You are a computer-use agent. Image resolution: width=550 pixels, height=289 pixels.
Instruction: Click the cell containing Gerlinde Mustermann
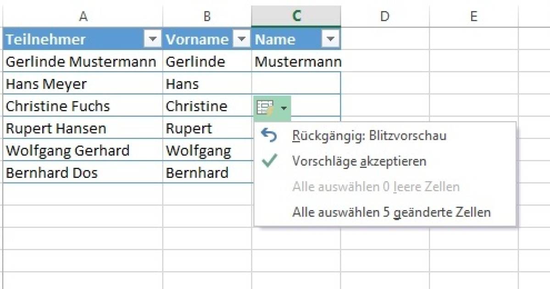pyautogui.click(x=82, y=61)
